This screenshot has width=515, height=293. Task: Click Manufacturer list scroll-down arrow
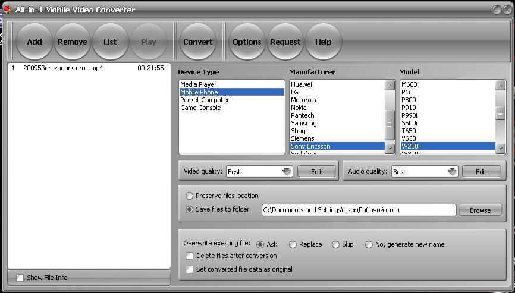(390, 149)
